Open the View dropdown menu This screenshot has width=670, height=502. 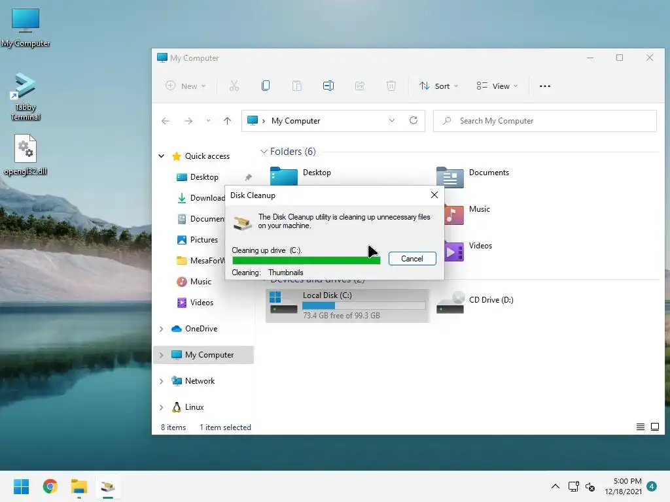coord(497,86)
